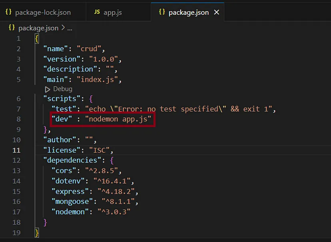Click the "nodemon" dependency name
The height and width of the screenshot is (242, 331).
(70, 212)
